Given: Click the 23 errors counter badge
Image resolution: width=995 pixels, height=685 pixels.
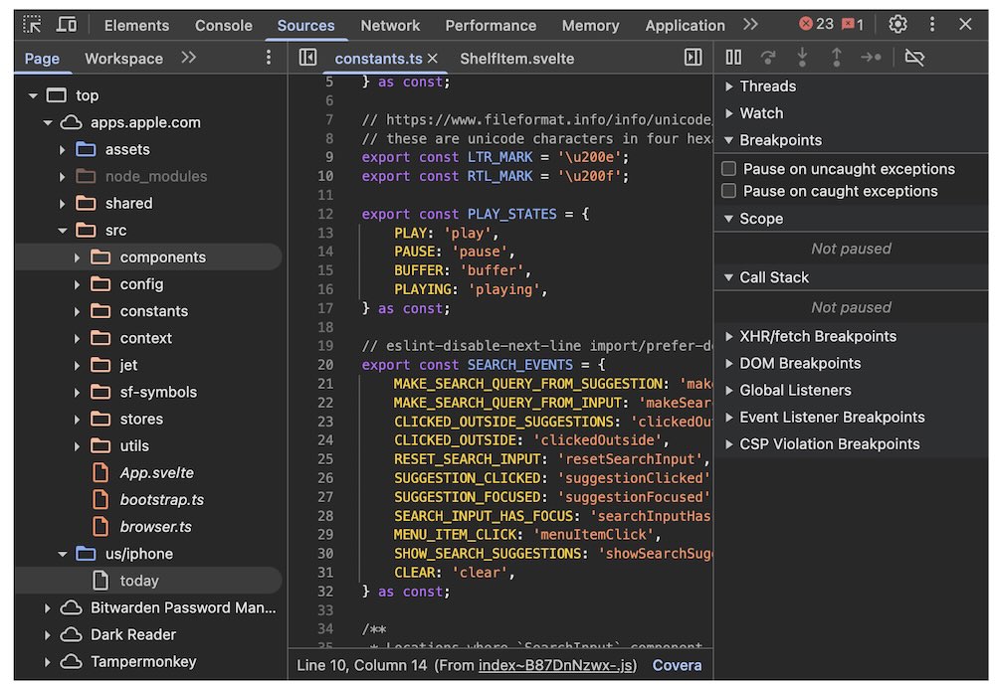Looking at the screenshot, I should 816,25.
